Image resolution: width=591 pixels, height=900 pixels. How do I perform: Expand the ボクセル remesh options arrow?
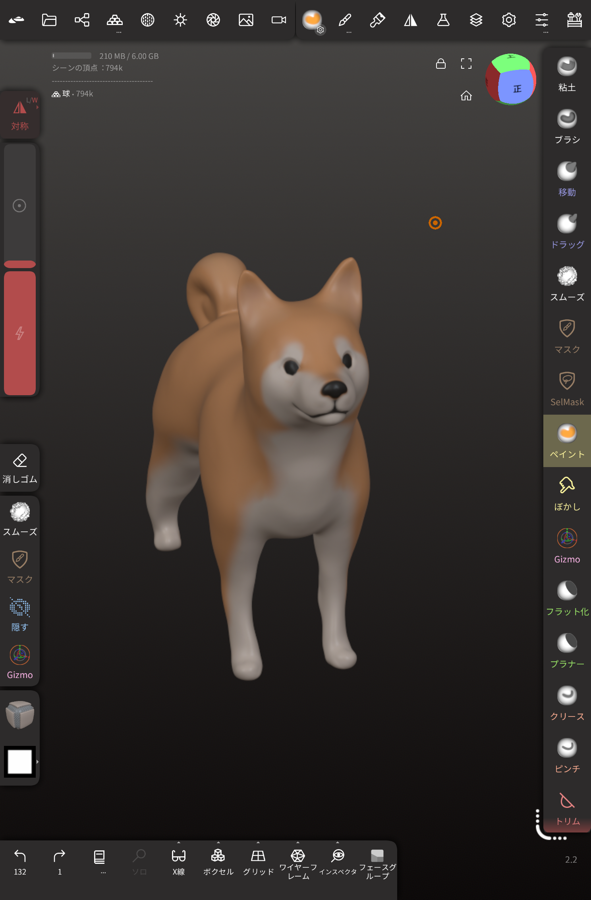[218, 842]
